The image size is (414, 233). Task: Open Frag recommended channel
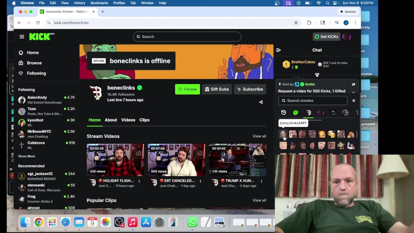[47, 199]
